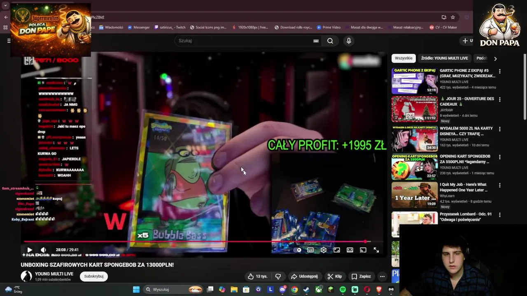Select the Wszystkie filter chip

click(x=403, y=58)
